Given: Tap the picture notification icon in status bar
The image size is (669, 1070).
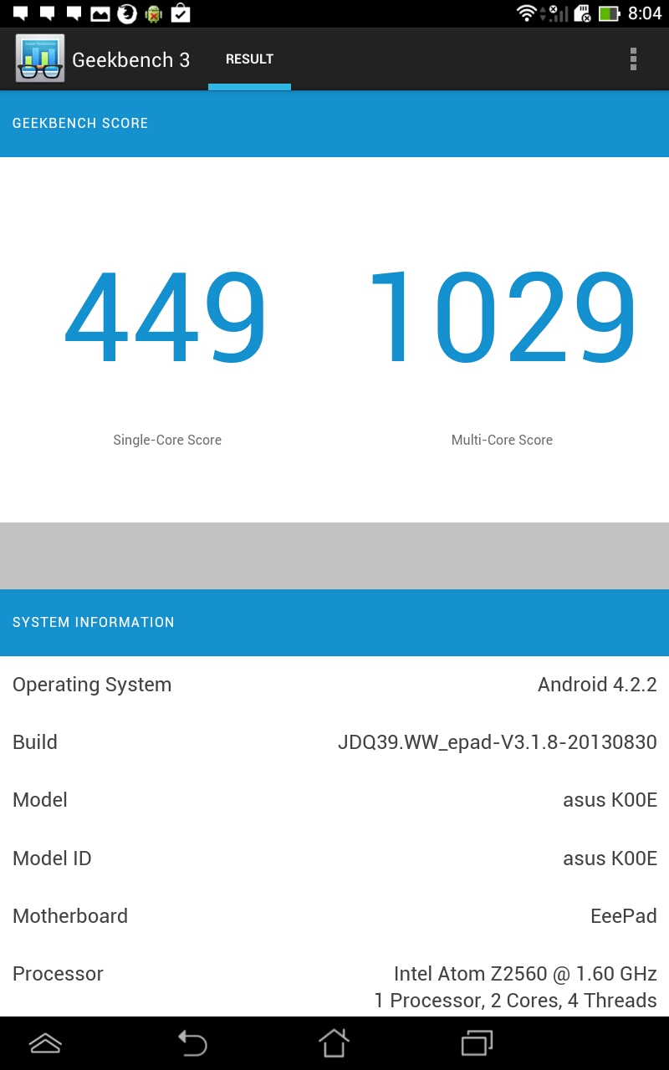Looking at the screenshot, I should click(100, 13).
